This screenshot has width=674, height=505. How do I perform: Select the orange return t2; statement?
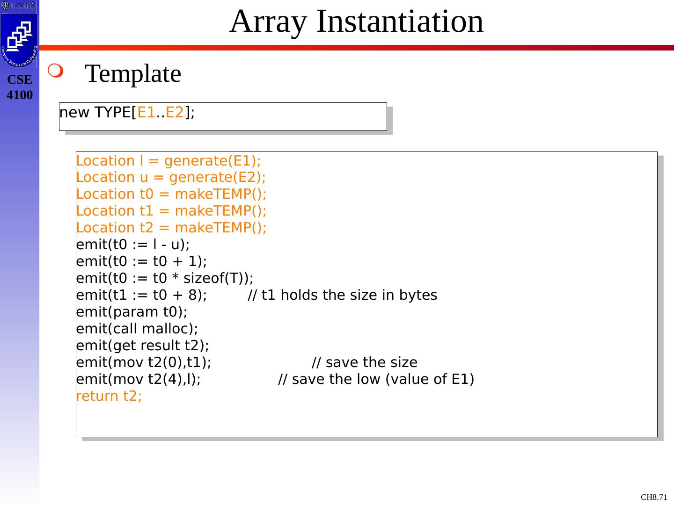pyautogui.click(x=109, y=396)
